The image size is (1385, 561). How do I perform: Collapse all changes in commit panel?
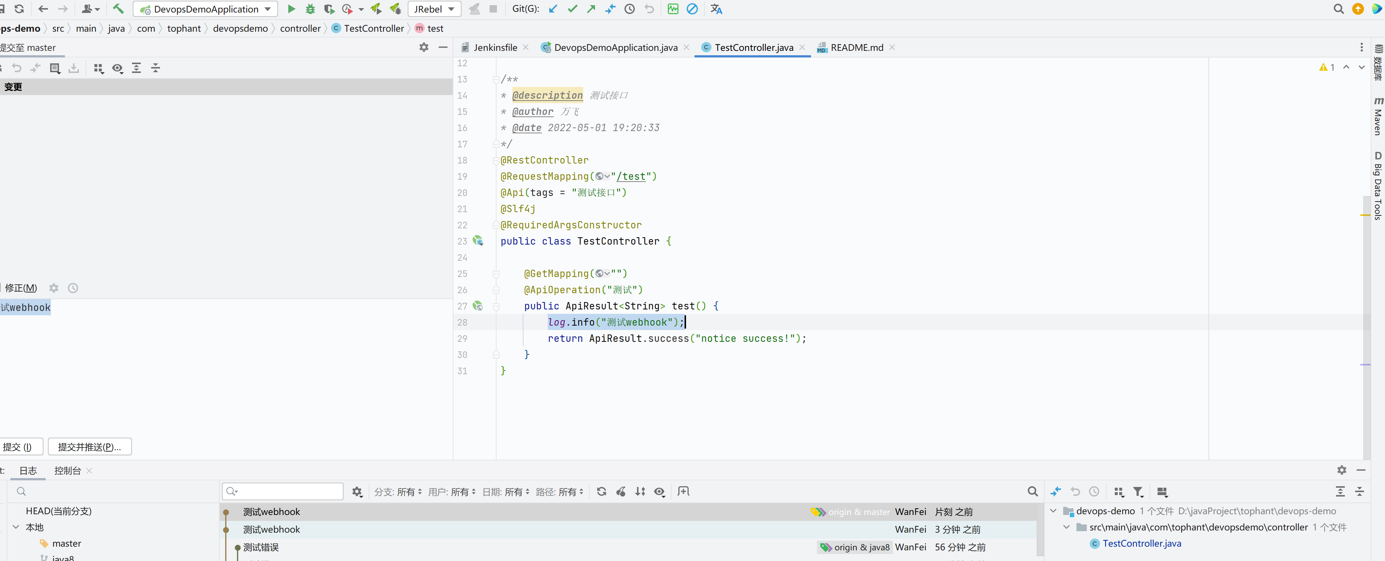(x=156, y=68)
